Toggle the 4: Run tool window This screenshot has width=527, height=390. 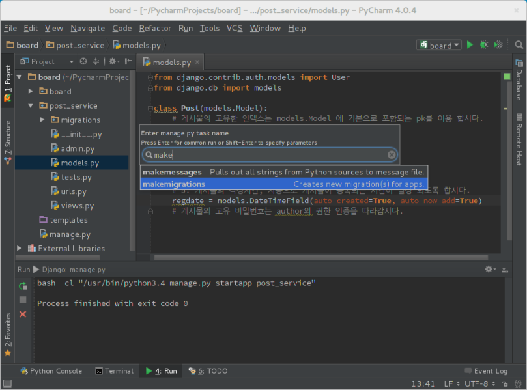pos(162,371)
